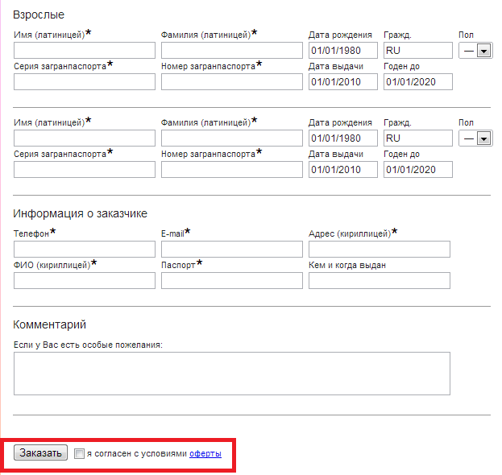Open second adult's Пол dropdown
502x475 pixels.
pos(475,138)
